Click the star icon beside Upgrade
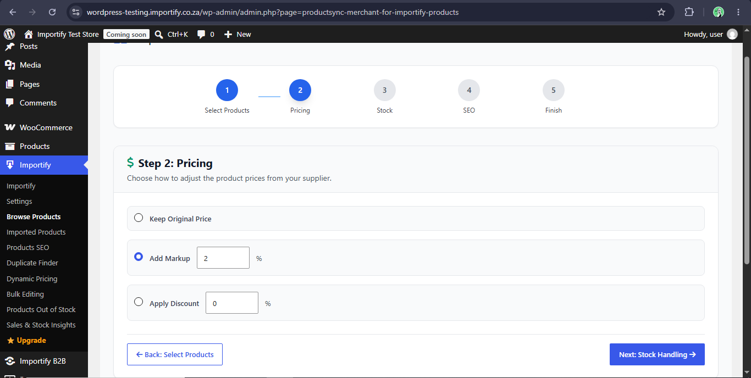Image resolution: width=751 pixels, height=378 pixels. click(x=10, y=341)
